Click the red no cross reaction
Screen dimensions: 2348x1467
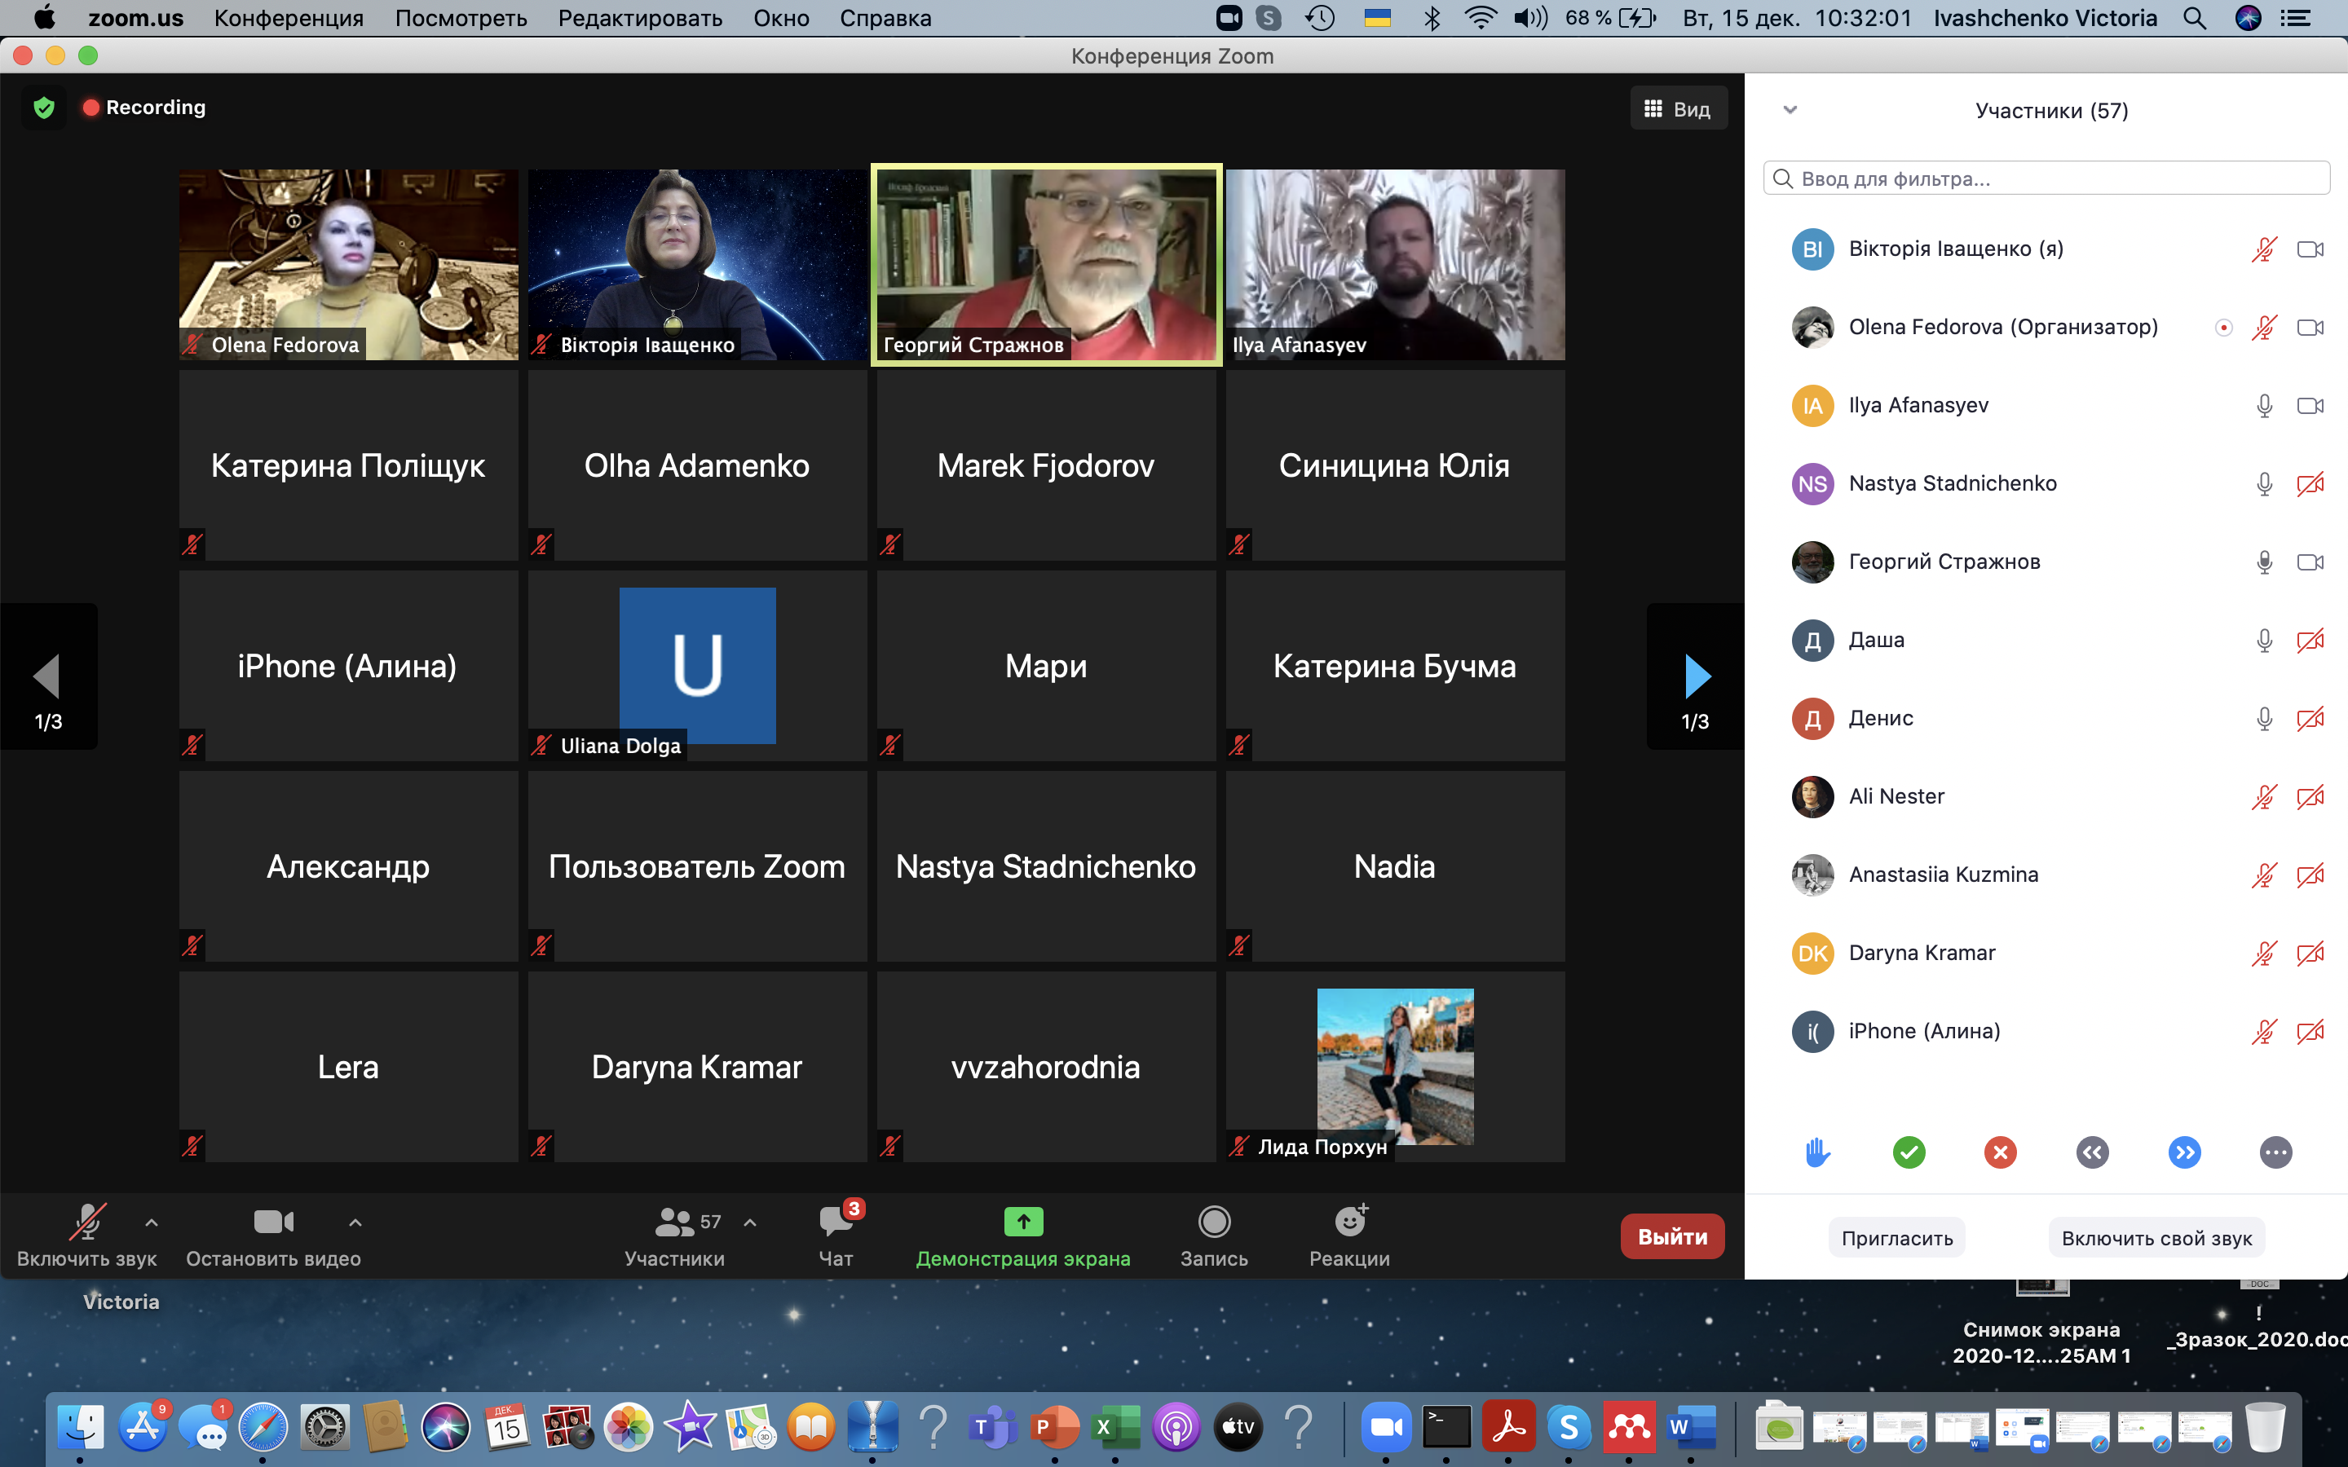pos(2000,1152)
